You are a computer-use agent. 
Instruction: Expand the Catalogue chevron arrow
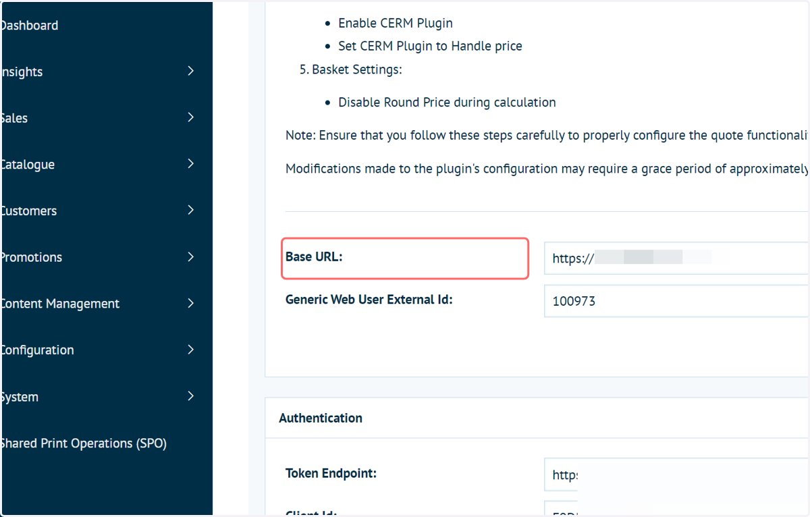click(191, 164)
